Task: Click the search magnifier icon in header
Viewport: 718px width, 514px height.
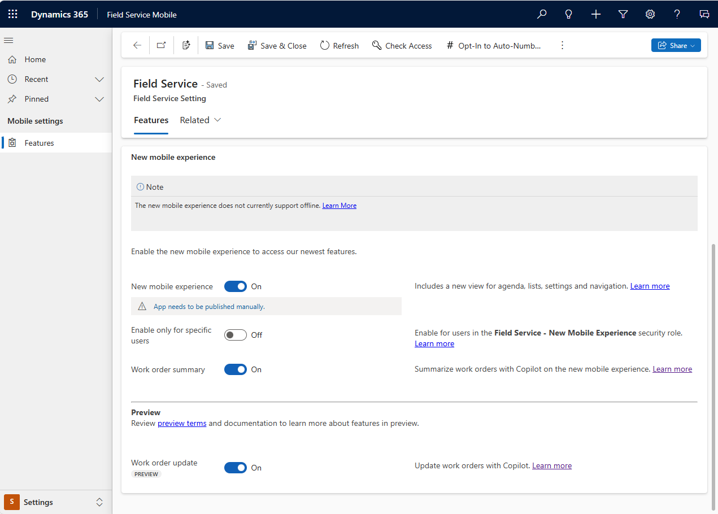Action: [x=542, y=14]
